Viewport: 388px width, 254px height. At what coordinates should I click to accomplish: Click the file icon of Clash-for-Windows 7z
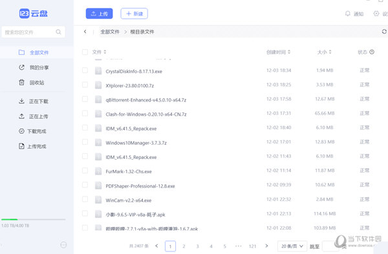click(x=98, y=114)
